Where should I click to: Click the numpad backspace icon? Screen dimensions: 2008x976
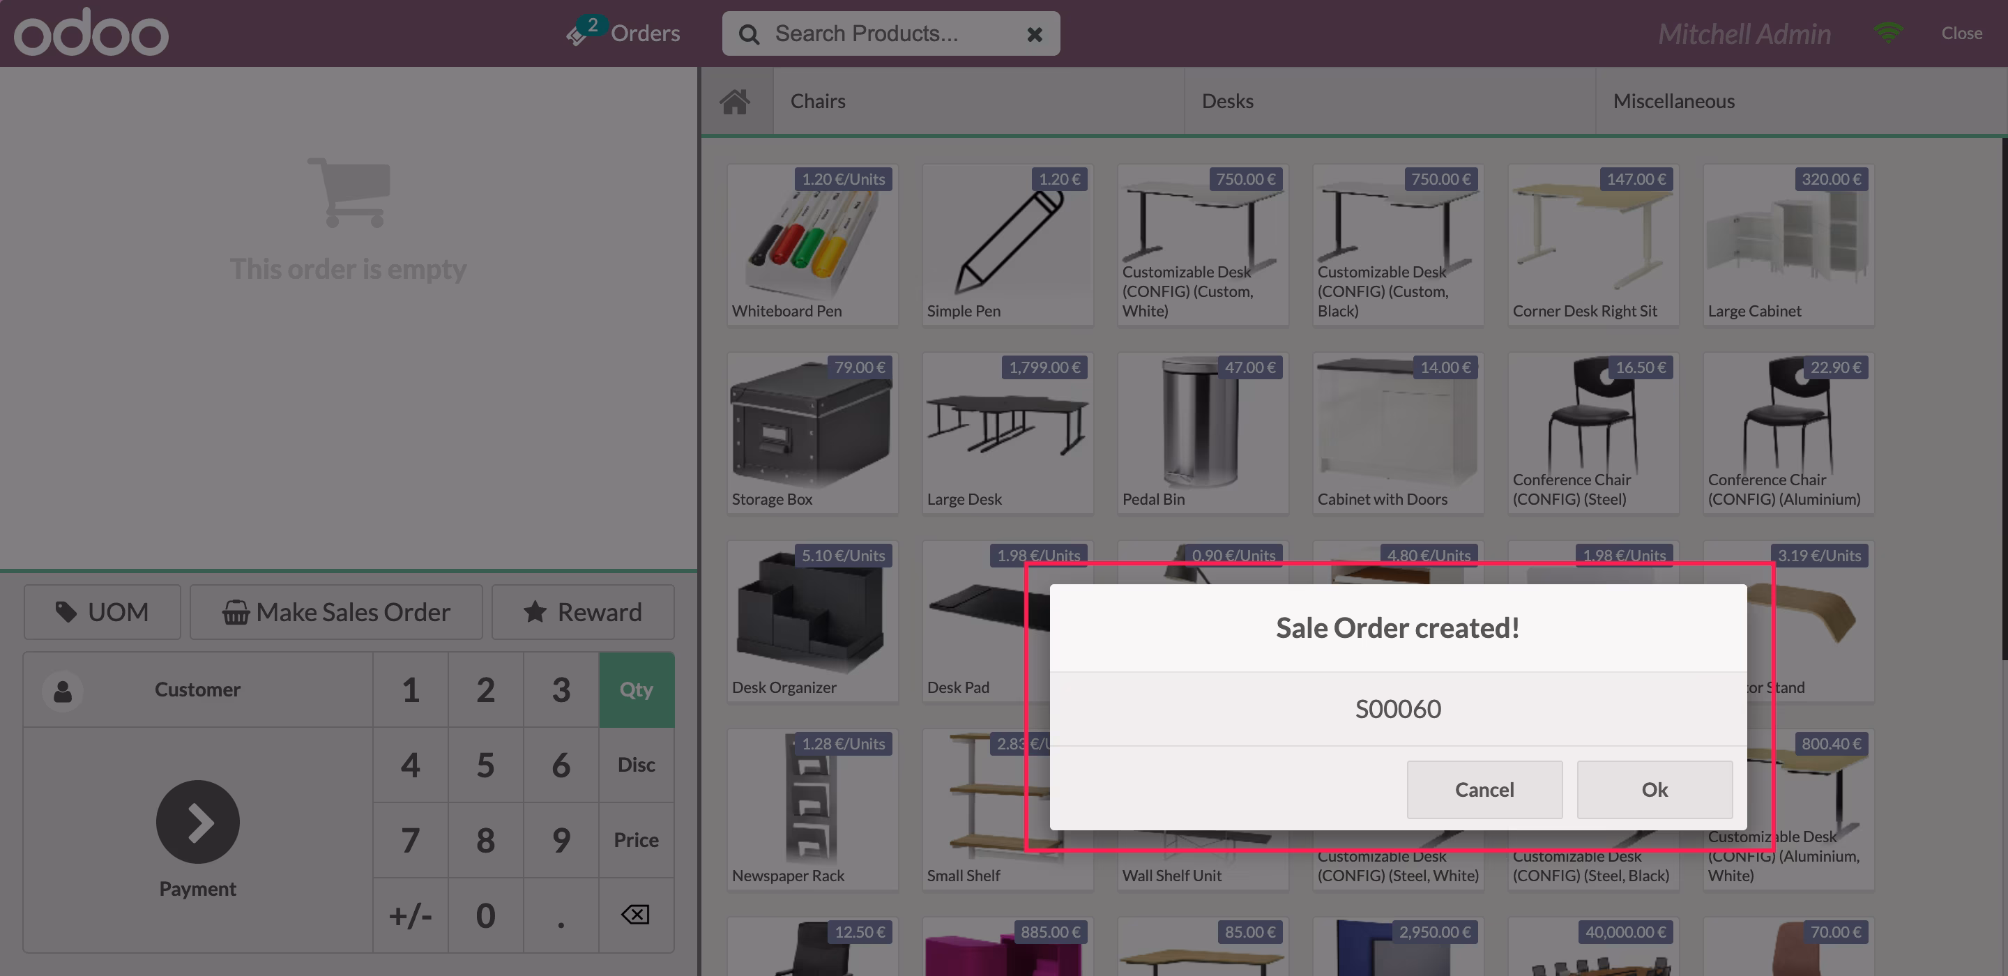point(636,915)
